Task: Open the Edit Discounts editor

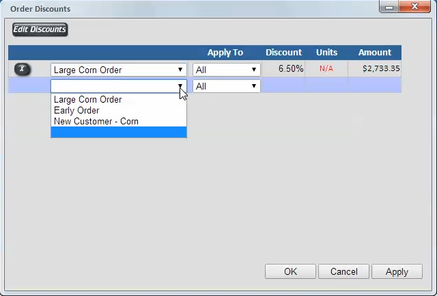Action: click(40, 29)
